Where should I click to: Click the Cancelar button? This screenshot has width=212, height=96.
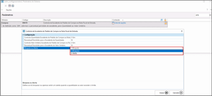(177, 93)
